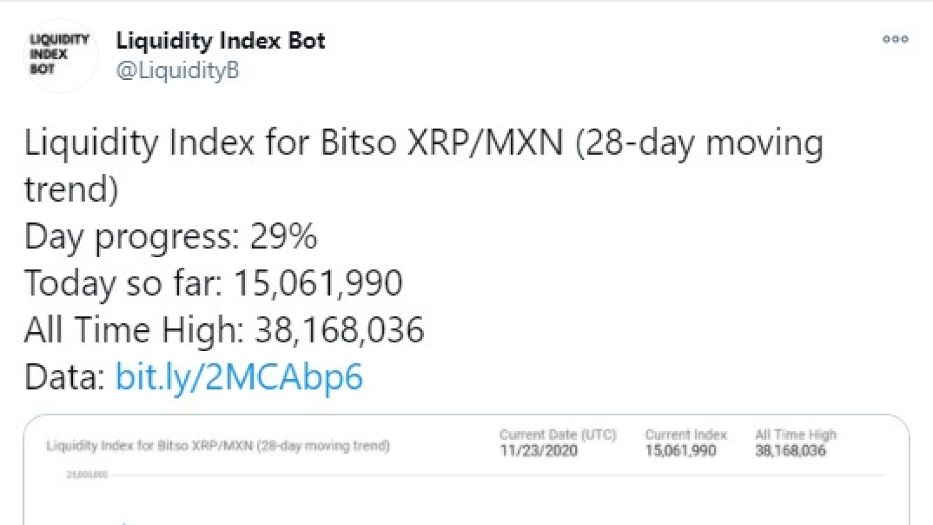Click the Current Date (UTC) label in chart
Image resolution: width=933 pixels, height=525 pixels.
pyautogui.click(x=558, y=435)
